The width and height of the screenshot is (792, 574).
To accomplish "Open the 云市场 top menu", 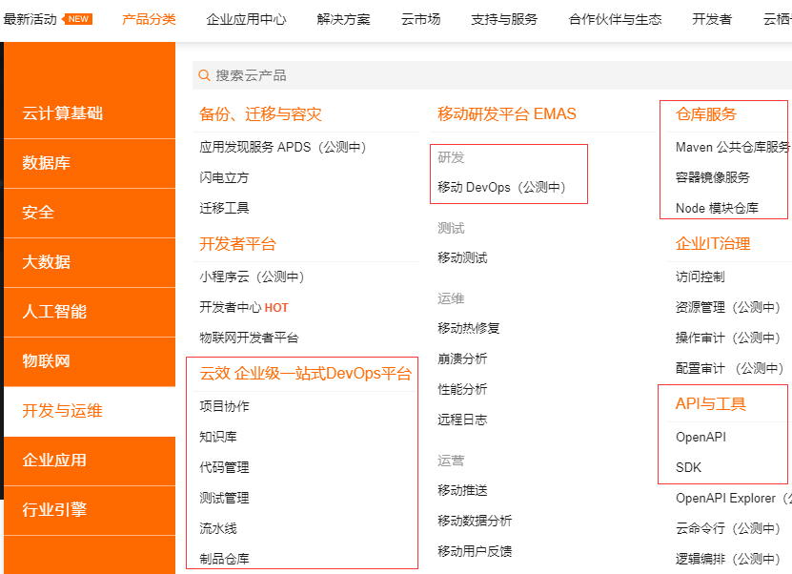I will (x=420, y=19).
